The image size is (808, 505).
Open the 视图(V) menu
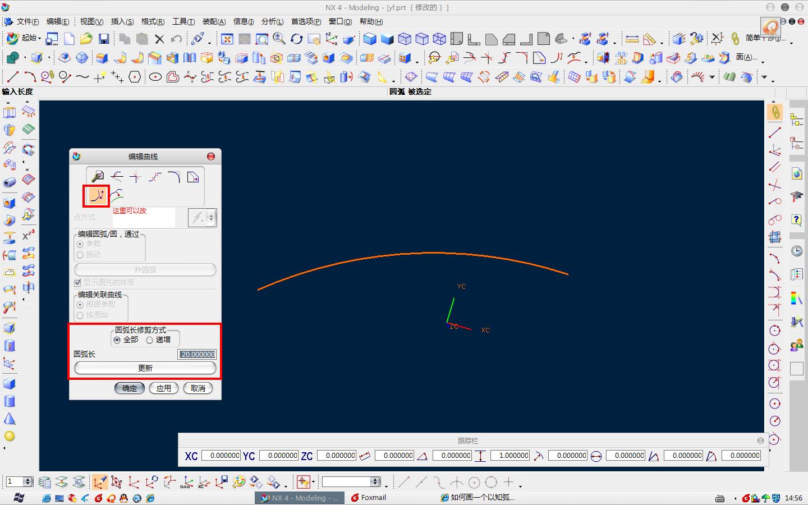point(91,22)
